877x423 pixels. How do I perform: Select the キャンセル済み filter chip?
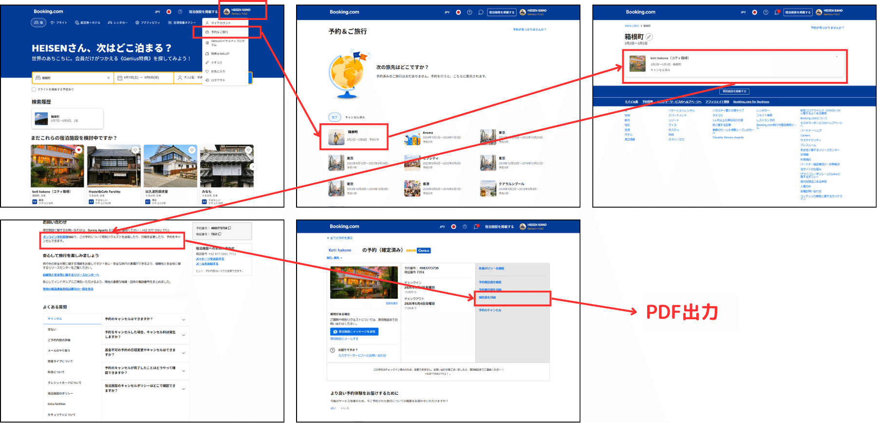click(355, 117)
